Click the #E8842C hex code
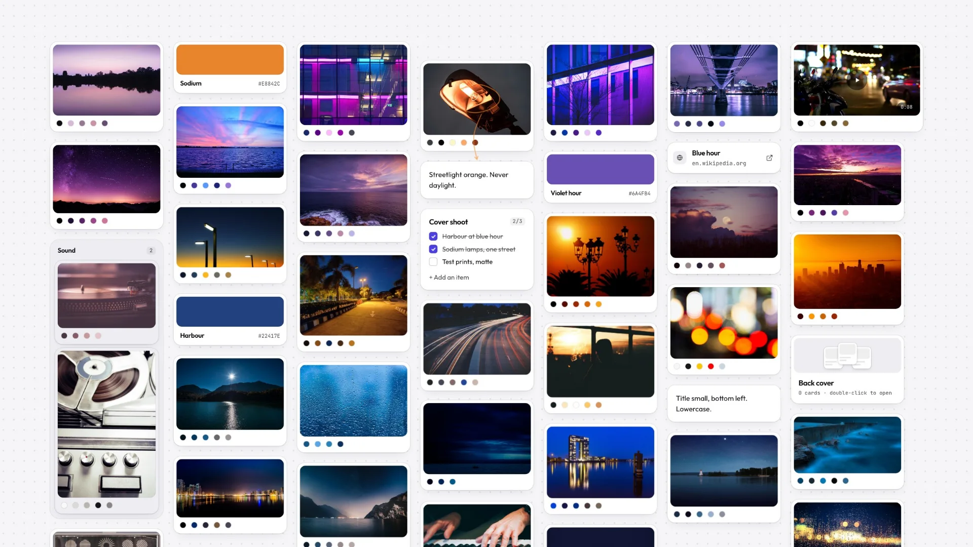This screenshot has width=973, height=547. (x=269, y=84)
